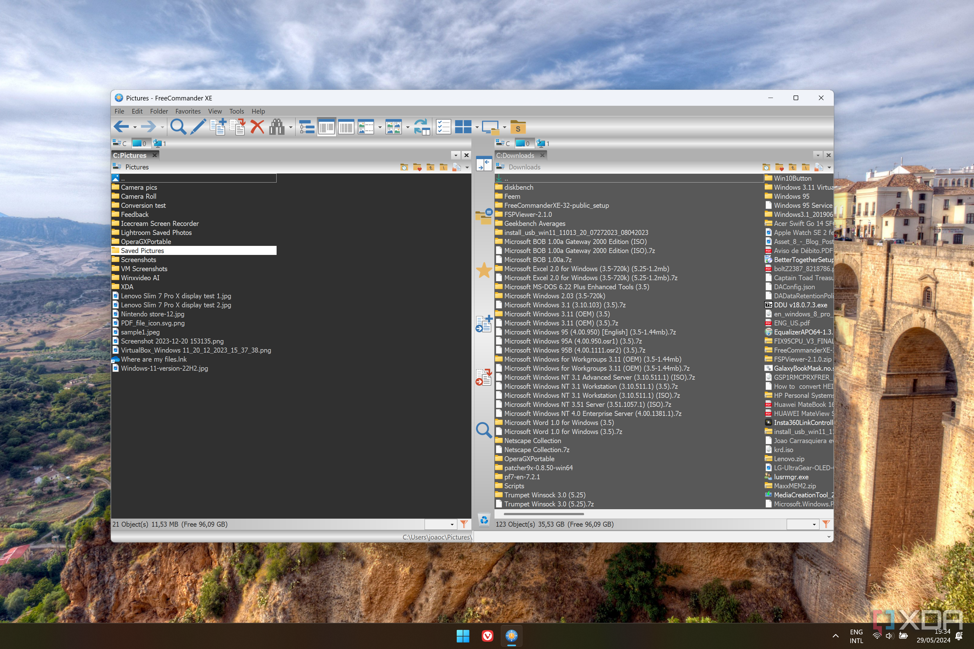Click the orange S folder toolbar icon

coord(518,127)
